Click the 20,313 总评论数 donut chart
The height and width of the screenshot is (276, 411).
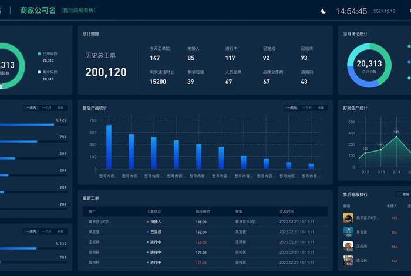tap(369, 65)
